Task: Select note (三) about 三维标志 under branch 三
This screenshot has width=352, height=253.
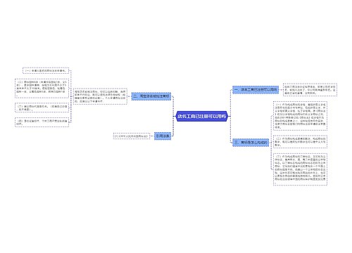Action: click(x=300, y=169)
